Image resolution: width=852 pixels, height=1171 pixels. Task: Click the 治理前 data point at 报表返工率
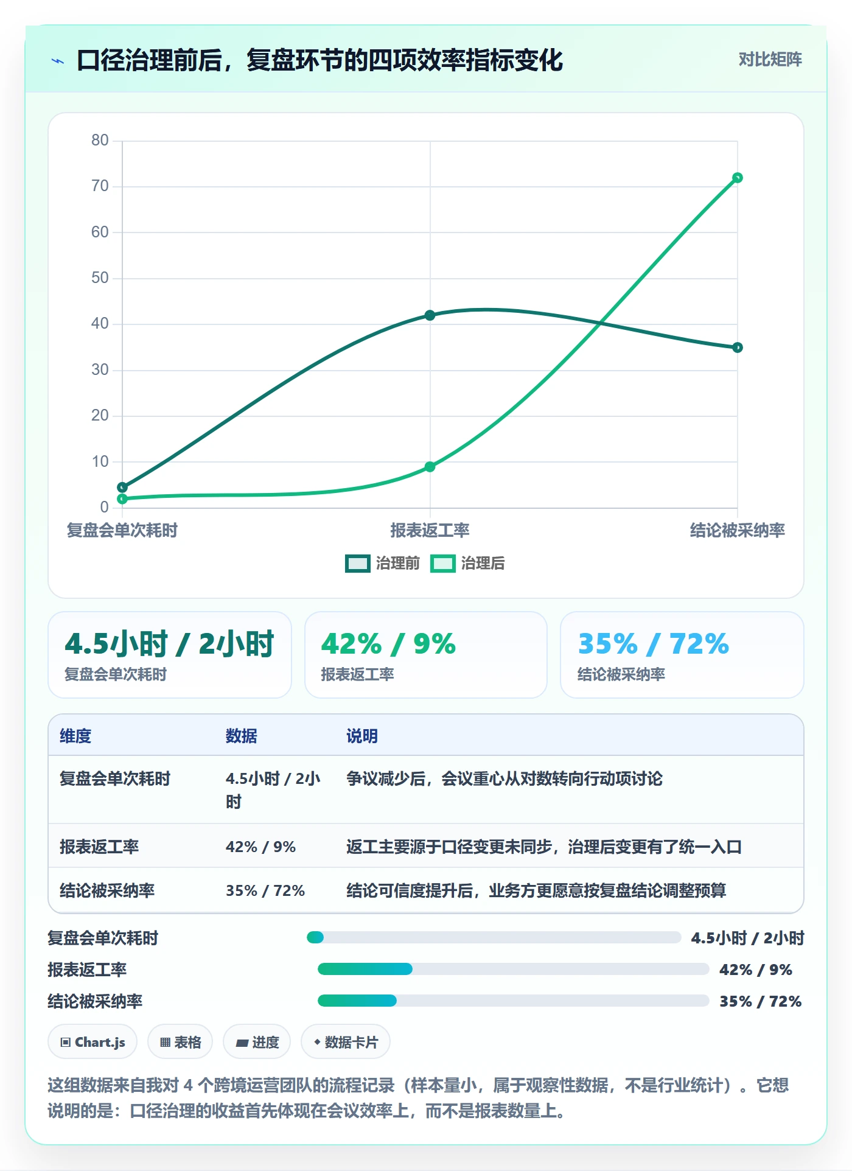click(x=430, y=315)
